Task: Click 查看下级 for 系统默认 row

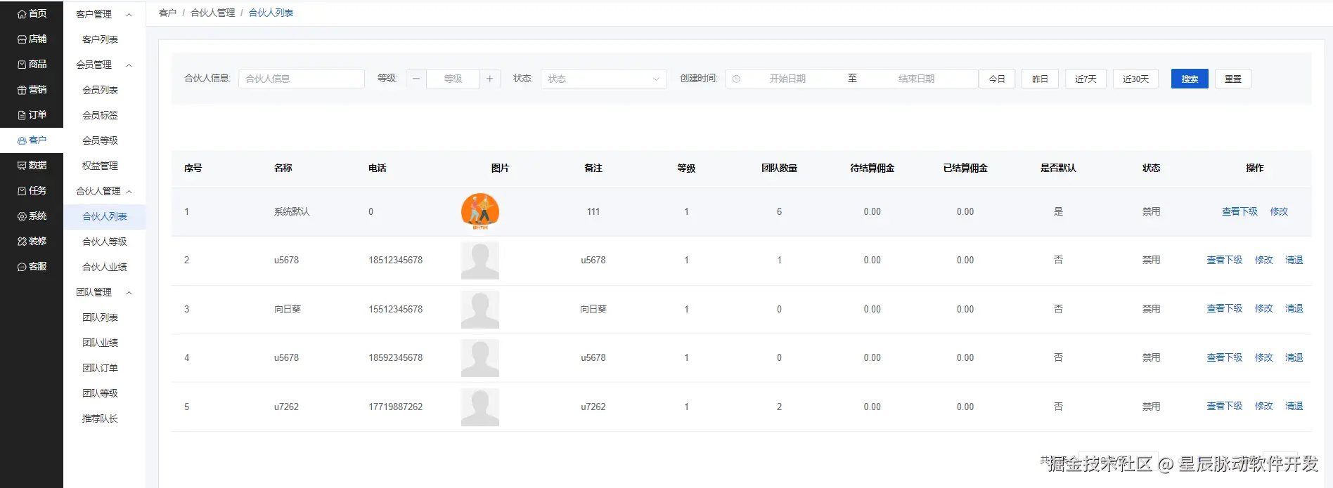Action: point(1239,211)
